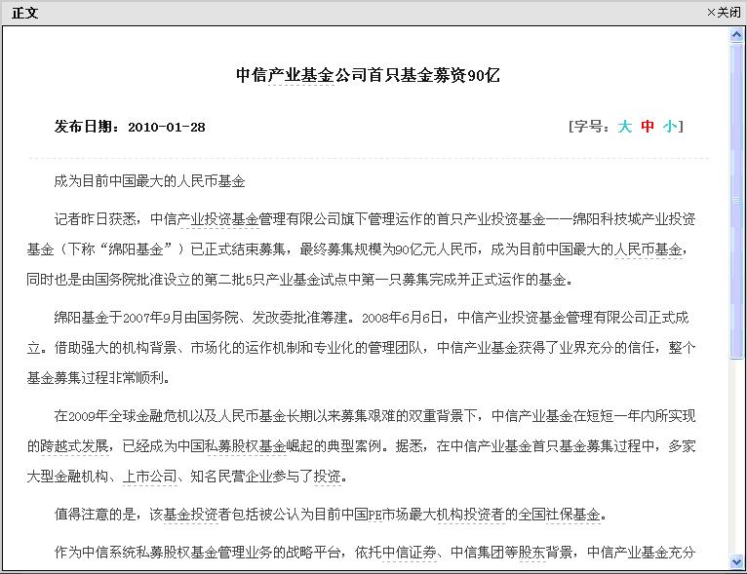
Task: Set font size to medium (中)
Action: point(648,127)
